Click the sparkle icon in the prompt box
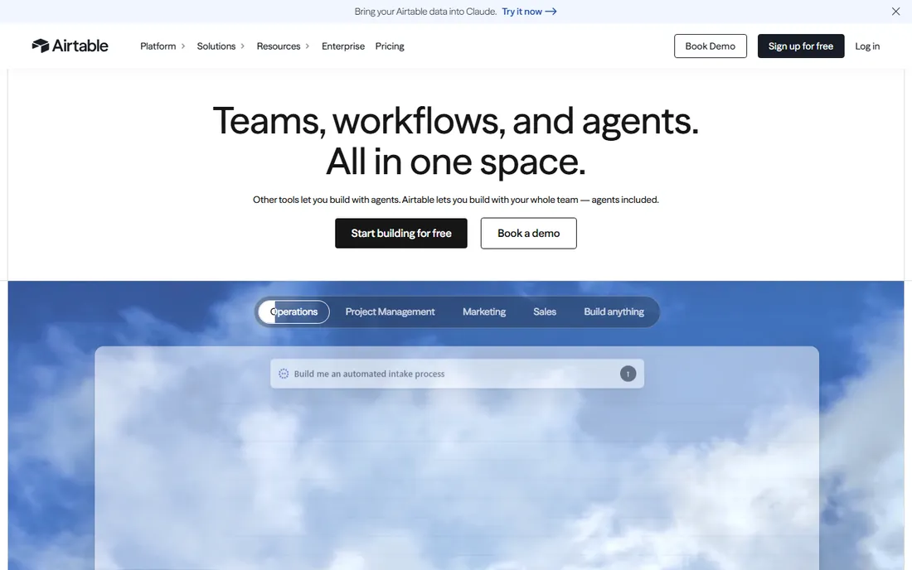Screen dimensions: 912x570 (284, 374)
